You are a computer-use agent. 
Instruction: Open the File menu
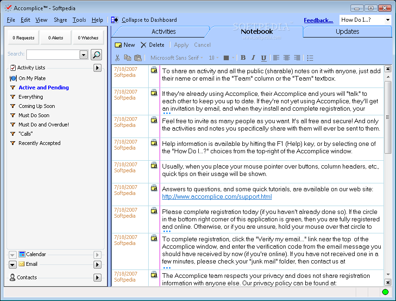(x=11, y=20)
